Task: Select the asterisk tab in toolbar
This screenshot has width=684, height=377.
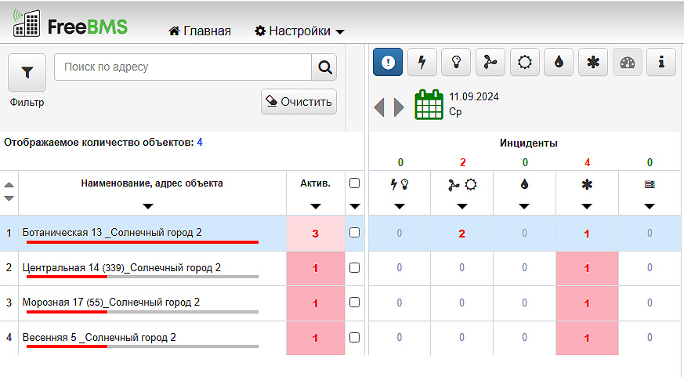Action: pos(593,62)
